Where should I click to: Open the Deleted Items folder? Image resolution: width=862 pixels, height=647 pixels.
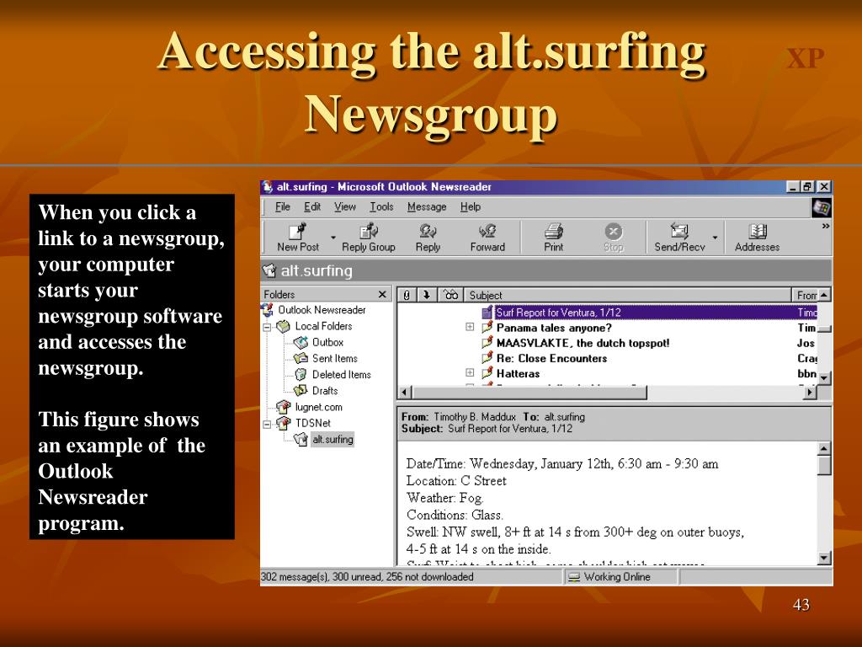click(x=342, y=375)
